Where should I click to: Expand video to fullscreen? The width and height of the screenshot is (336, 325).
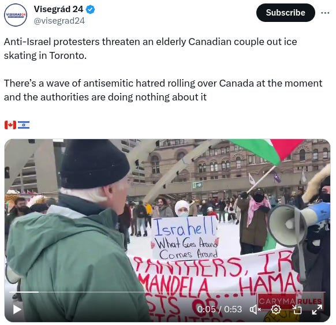tap(317, 309)
